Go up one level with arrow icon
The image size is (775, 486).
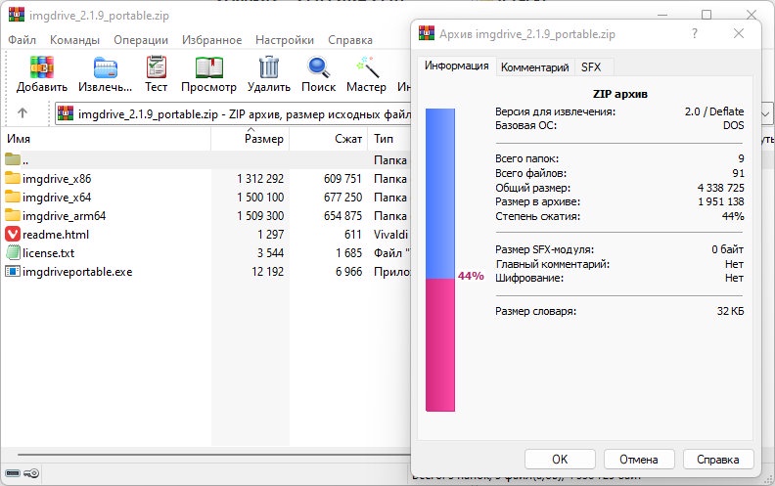(x=23, y=113)
